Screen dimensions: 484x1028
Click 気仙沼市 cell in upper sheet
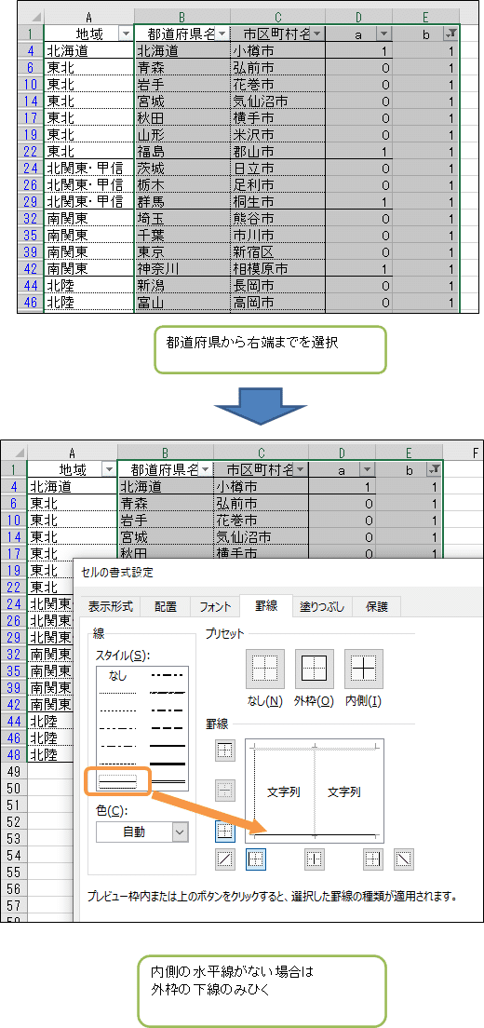tap(277, 101)
